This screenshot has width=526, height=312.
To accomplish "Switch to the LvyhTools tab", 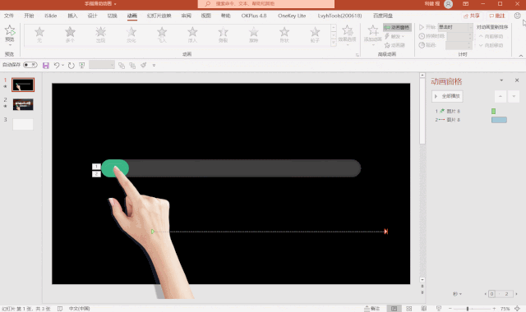I will (339, 16).
